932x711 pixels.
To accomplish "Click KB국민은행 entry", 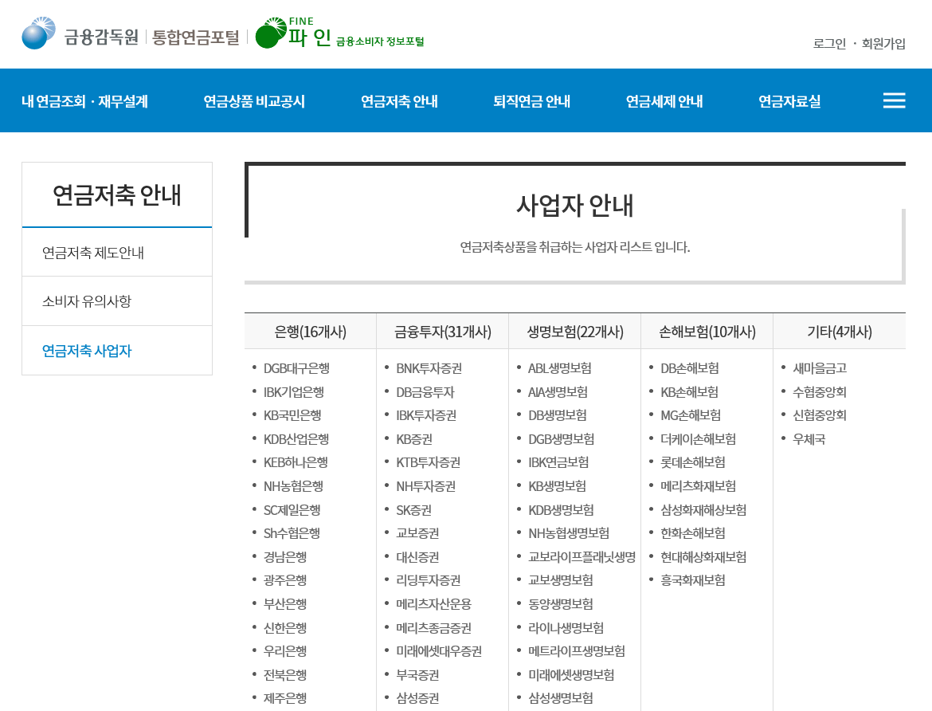I will point(292,415).
